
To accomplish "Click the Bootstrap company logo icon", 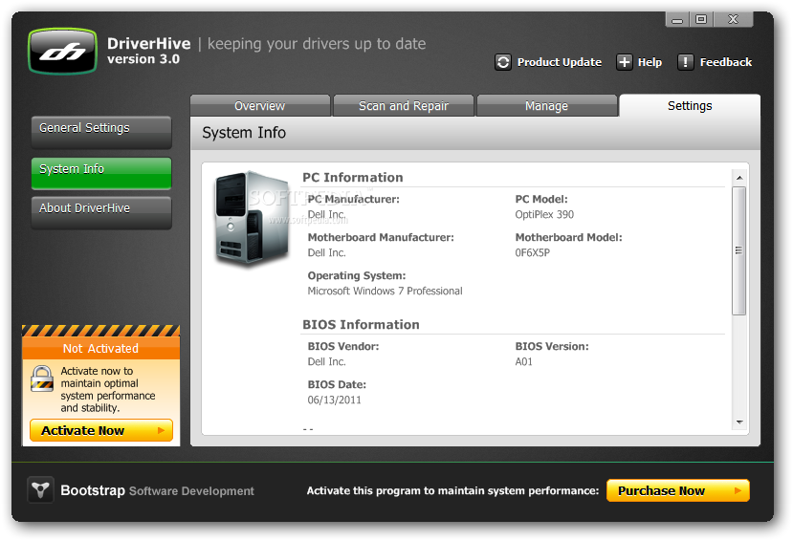I will (40, 489).
